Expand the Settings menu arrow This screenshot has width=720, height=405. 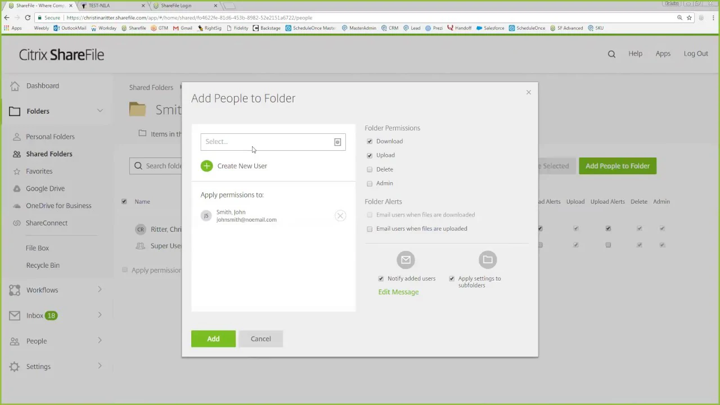(100, 366)
